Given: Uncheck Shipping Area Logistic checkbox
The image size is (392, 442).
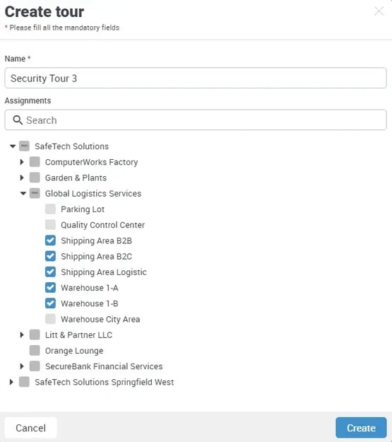Looking at the screenshot, I should click(50, 272).
